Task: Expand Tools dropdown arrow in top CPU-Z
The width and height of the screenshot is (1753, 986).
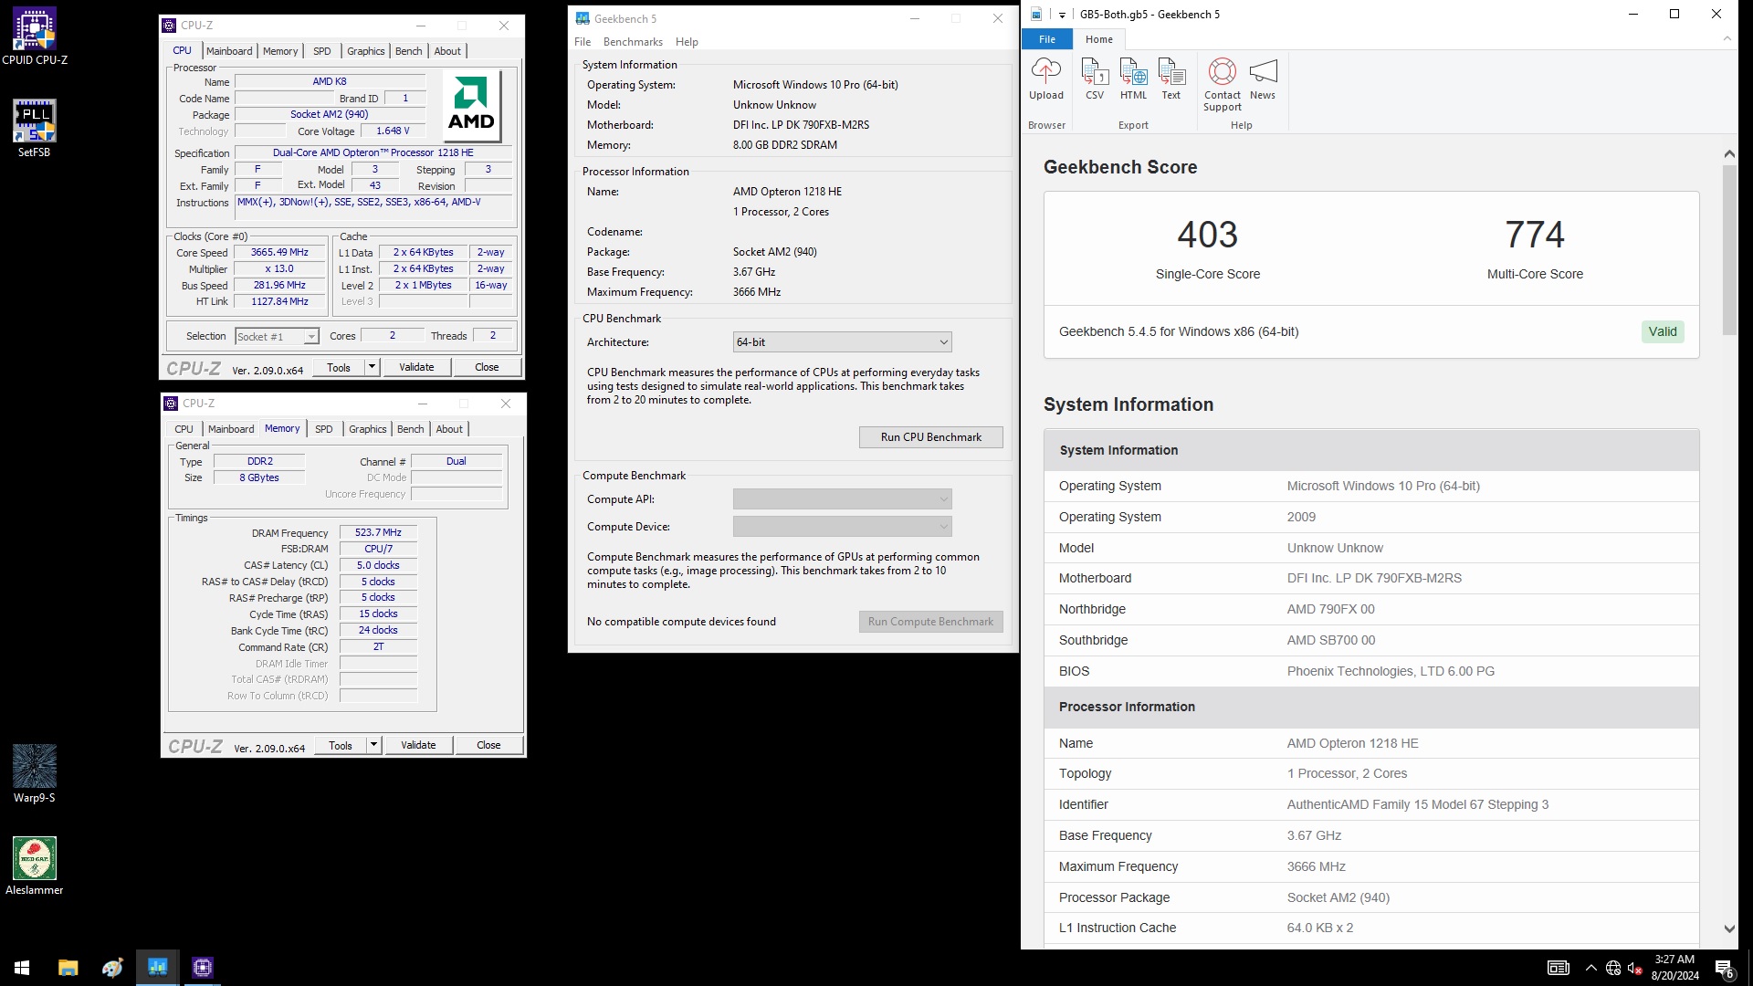Action: [x=372, y=367]
